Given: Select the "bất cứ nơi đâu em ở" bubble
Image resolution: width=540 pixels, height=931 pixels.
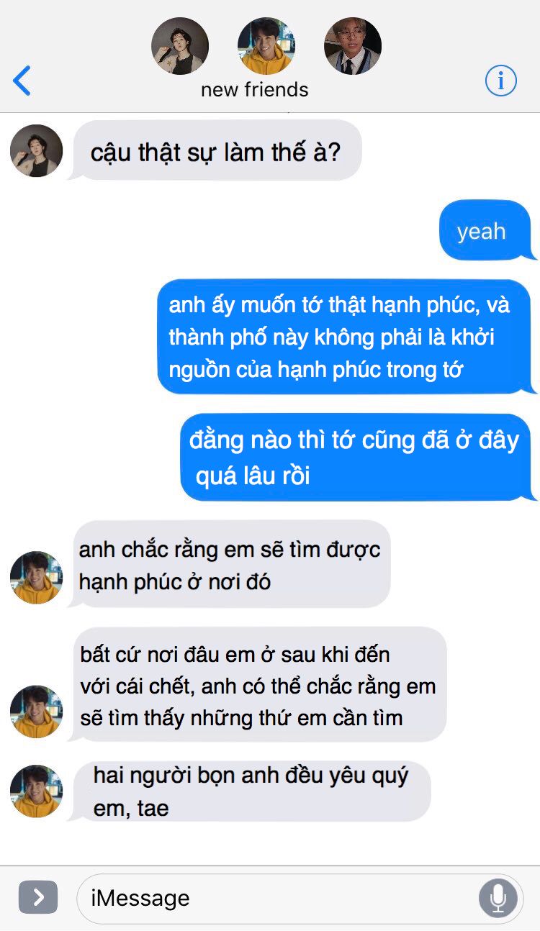Looking at the screenshot, I should pyautogui.click(x=258, y=685).
